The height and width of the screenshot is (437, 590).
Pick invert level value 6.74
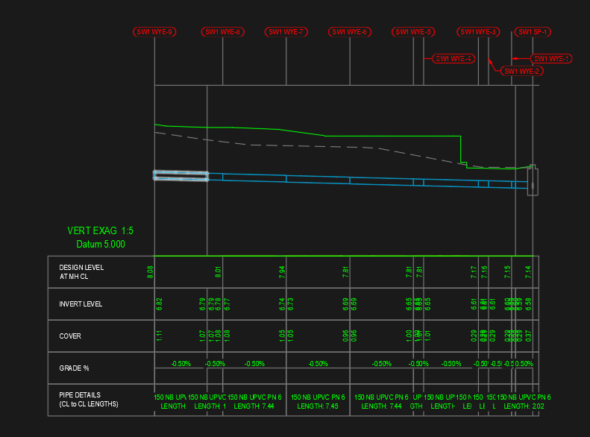[282, 304]
